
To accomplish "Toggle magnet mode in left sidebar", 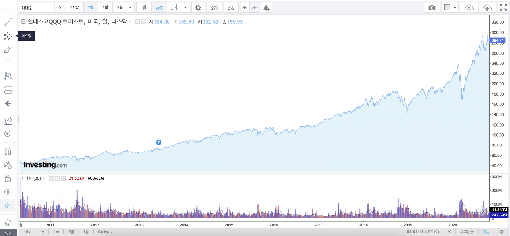I will point(8,151).
